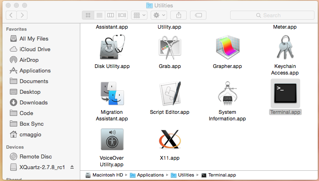
Task: Open cmaggio home folder in sidebar
Action: [x=25, y=134]
